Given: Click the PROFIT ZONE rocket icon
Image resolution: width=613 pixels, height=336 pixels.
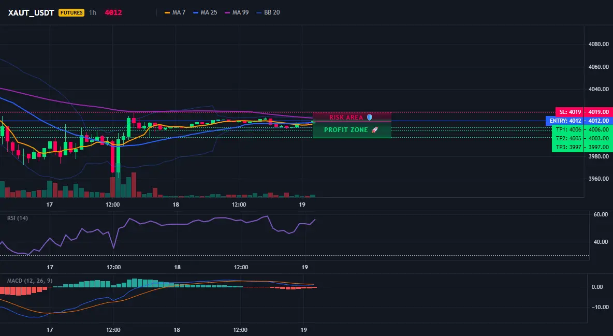Looking at the screenshot, I should pyautogui.click(x=374, y=130).
